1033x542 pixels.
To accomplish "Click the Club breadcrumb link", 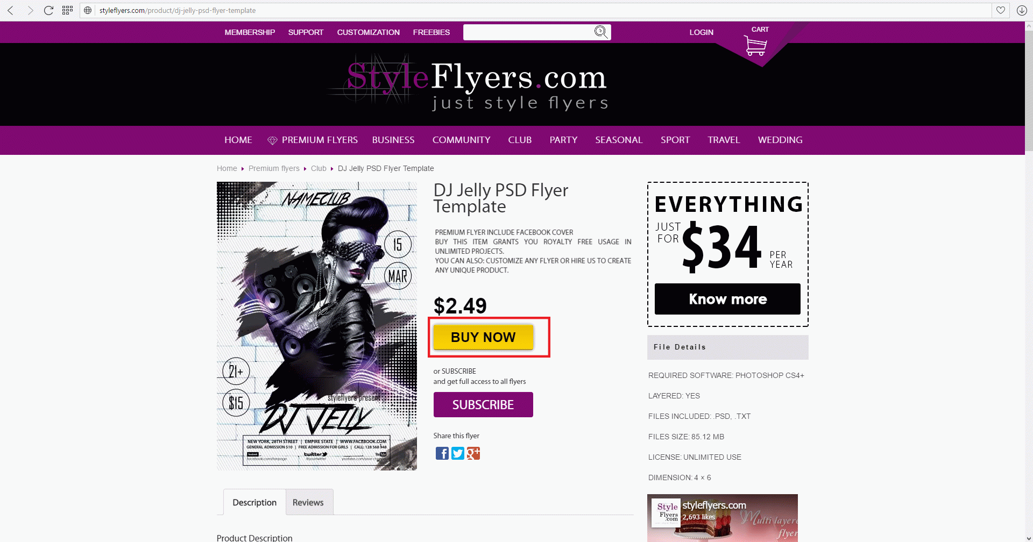I will tap(319, 168).
